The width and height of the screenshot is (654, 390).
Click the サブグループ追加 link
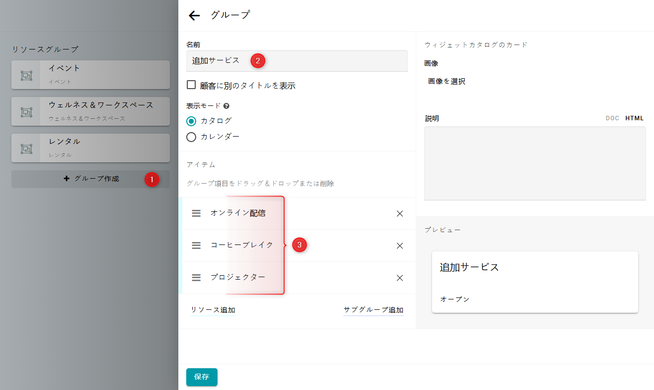[x=374, y=310]
